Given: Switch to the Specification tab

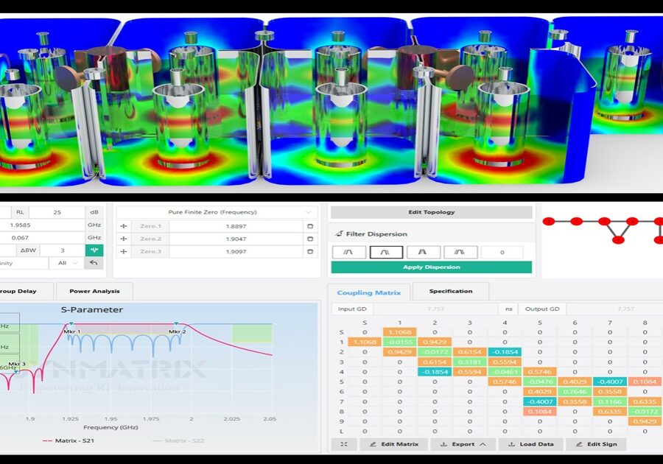Looking at the screenshot, I should pyautogui.click(x=450, y=291).
